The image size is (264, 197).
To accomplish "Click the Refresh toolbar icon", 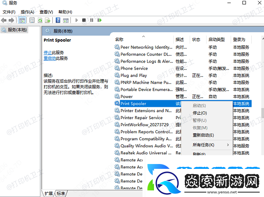I will [x=40, y=20].
